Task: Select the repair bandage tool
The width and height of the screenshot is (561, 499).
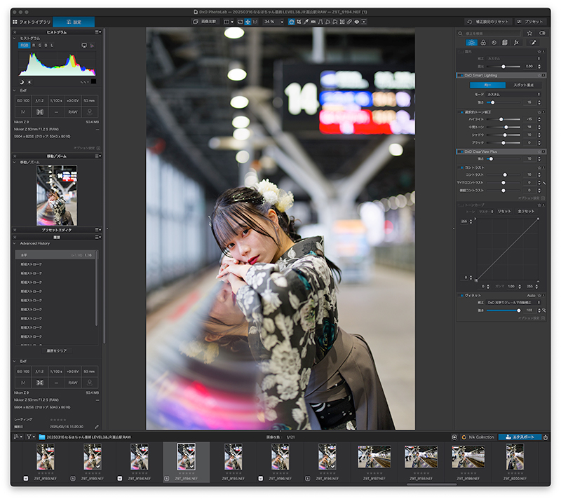Action: [x=349, y=22]
